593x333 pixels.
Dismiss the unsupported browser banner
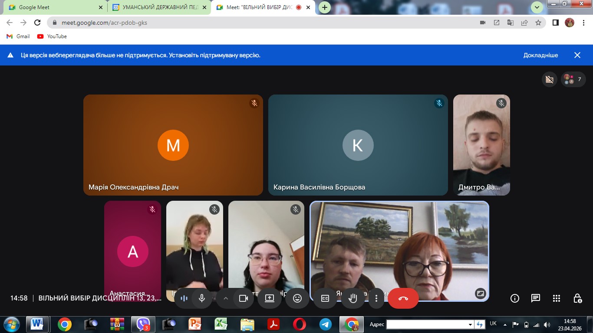coord(577,55)
